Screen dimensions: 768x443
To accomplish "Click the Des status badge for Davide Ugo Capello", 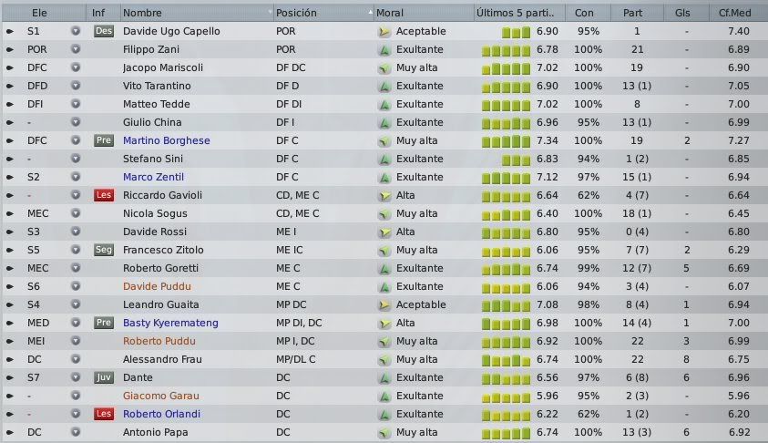I will click(103, 31).
